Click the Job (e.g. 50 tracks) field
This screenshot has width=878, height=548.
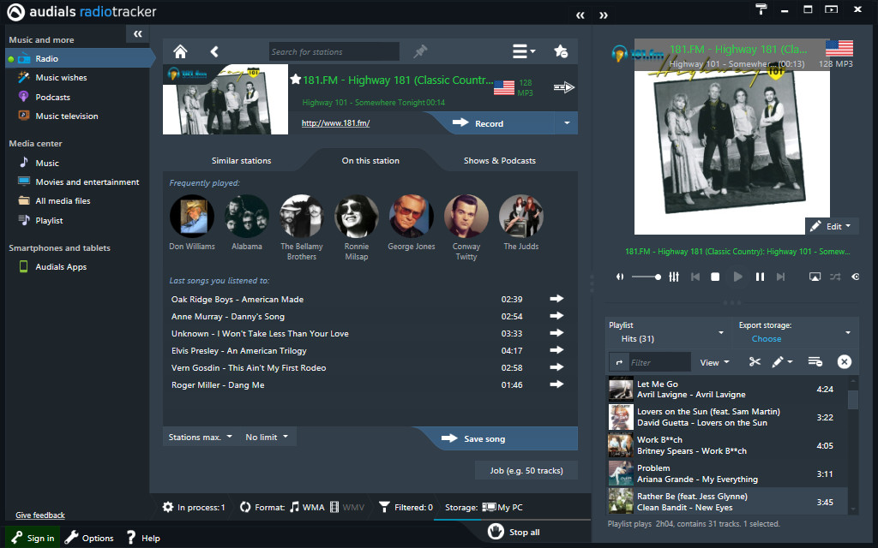(526, 470)
